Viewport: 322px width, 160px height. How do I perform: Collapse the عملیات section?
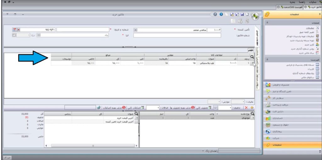(x=267, y=23)
